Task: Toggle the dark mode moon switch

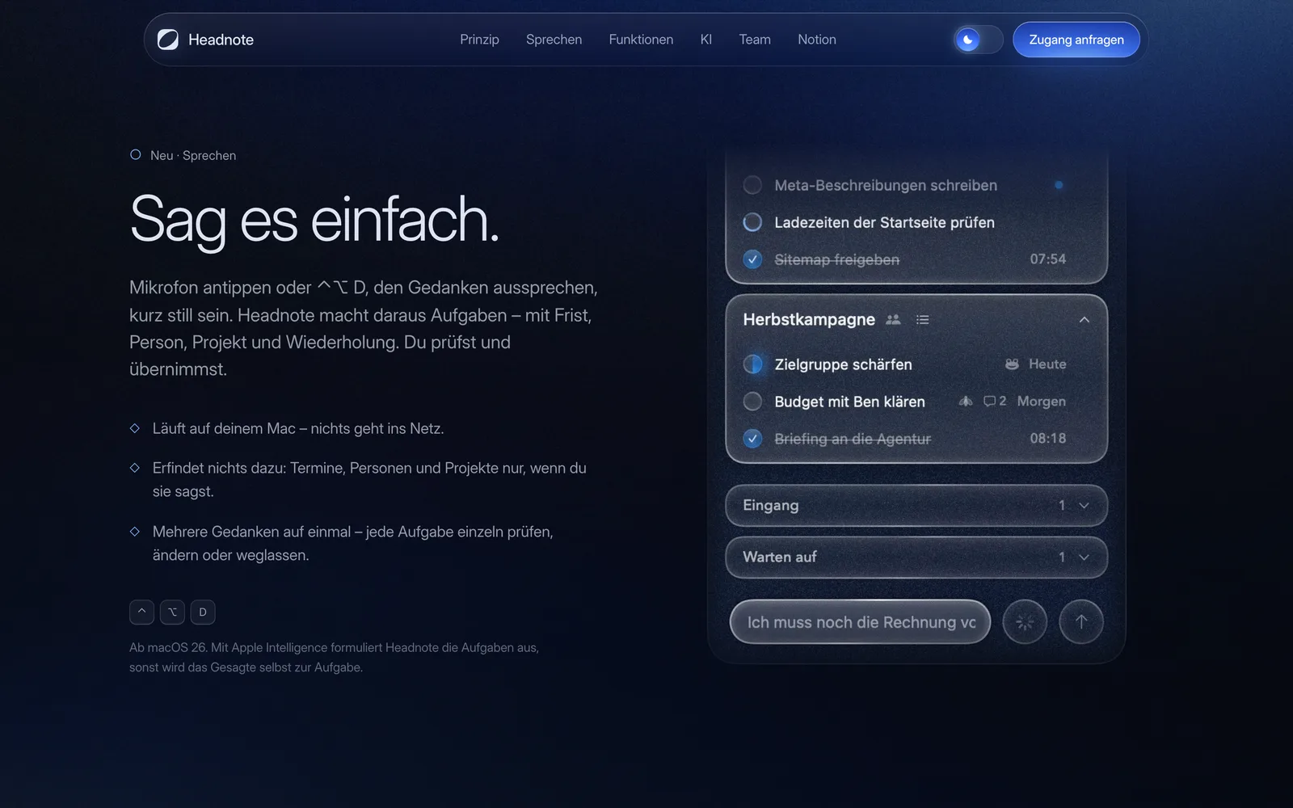Action: pyautogui.click(x=978, y=40)
